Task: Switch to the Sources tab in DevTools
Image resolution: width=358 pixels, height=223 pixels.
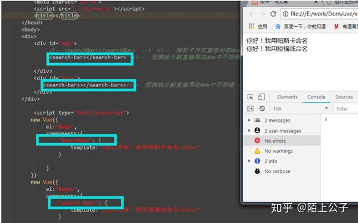Action: [344, 97]
